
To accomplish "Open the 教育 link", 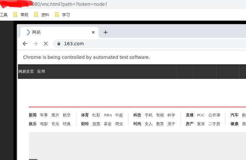I will pos(160,124).
